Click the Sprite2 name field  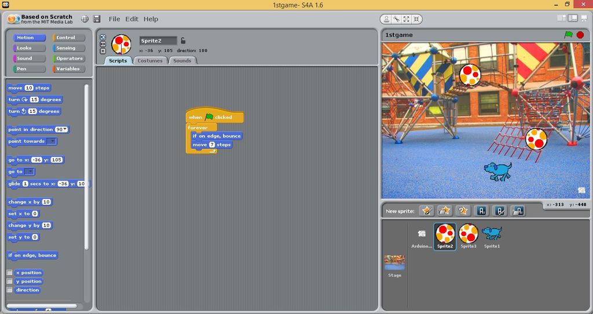click(158, 41)
